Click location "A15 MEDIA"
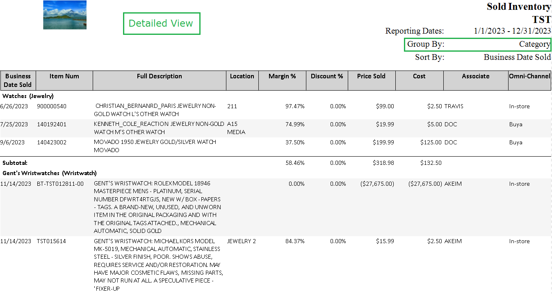The width and height of the screenshot is (552, 294). pyautogui.click(x=236, y=128)
